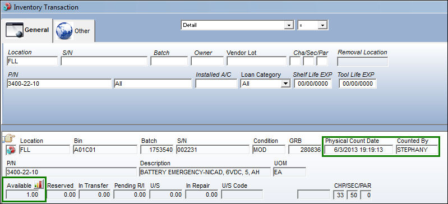Viewport: 448px width, 204px height.
Task: Click the Batch filter input field
Action: pyautogui.click(x=169, y=61)
